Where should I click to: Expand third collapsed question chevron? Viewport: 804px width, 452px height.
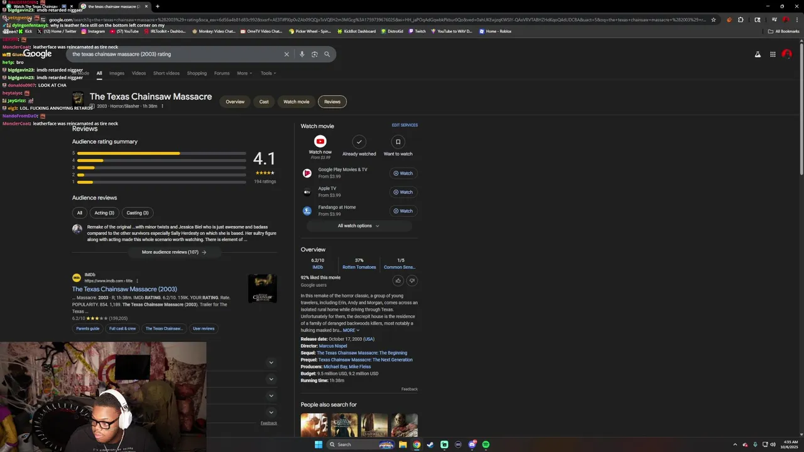(x=271, y=395)
